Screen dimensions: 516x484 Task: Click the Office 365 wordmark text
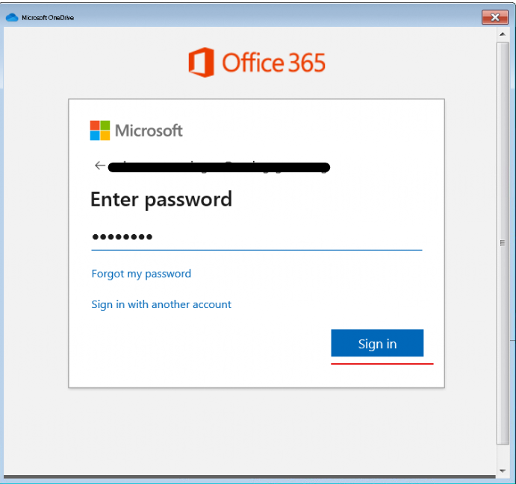click(x=273, y=63)
